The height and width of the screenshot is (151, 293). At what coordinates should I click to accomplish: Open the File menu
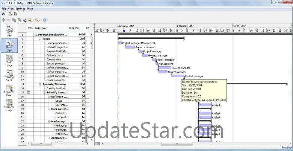4,9
